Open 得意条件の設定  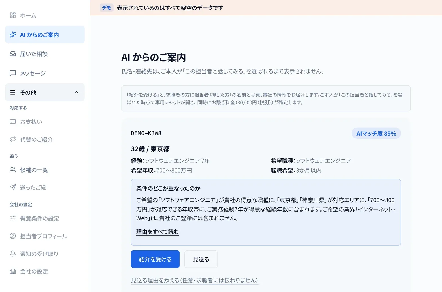point(45,218)
